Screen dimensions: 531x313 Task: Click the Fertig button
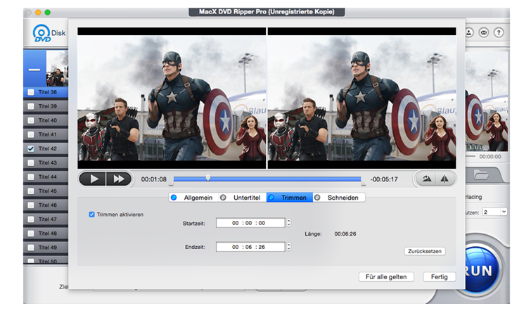[x=440, y=276]
